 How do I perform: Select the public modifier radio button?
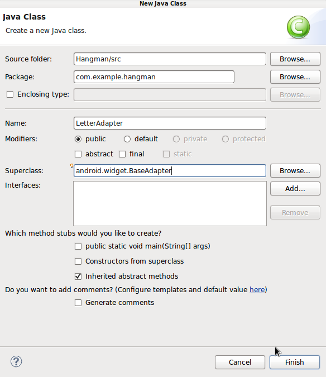pos(78,139)
